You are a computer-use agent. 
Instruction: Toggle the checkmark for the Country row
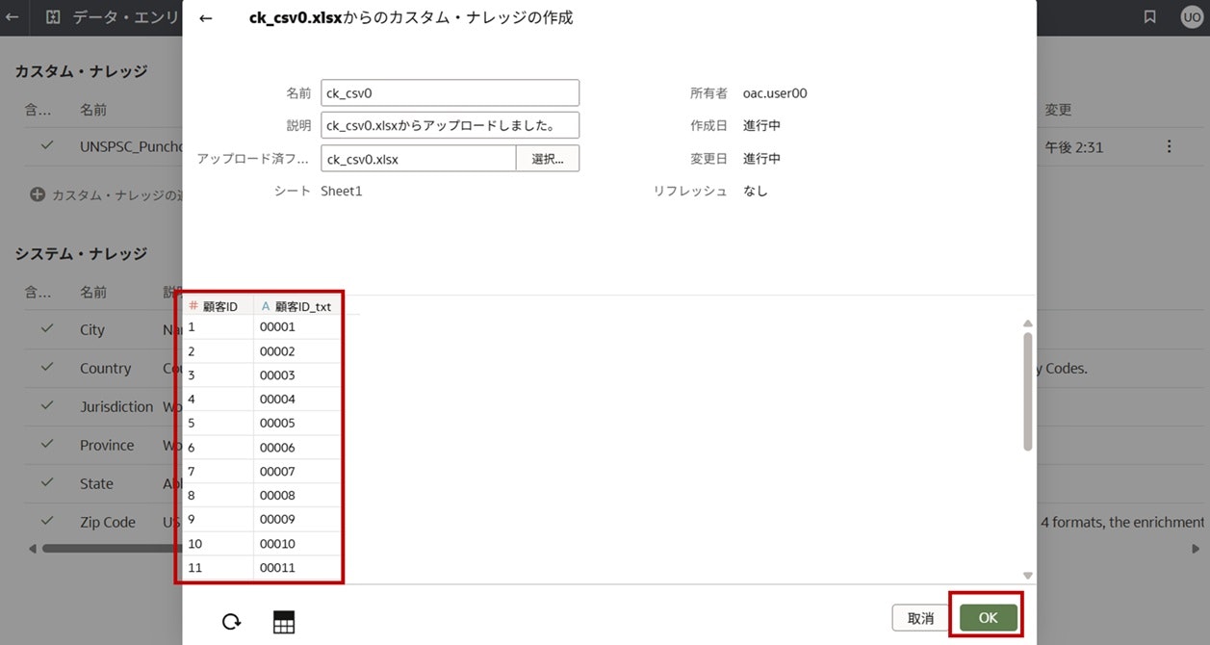coord(46,368)
